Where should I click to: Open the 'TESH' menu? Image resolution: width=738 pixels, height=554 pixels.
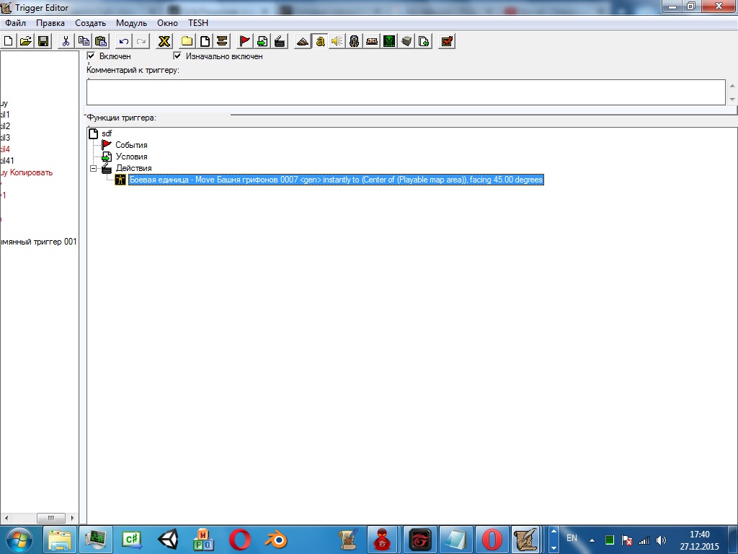click(x=198, y=23)
